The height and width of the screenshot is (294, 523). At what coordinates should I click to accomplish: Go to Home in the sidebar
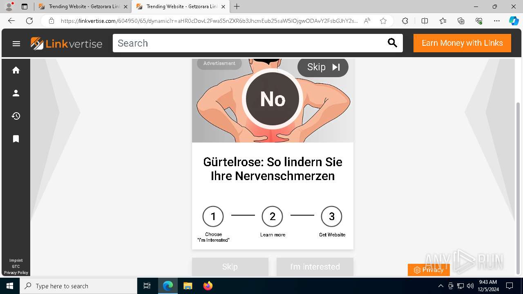pos(16,70)
